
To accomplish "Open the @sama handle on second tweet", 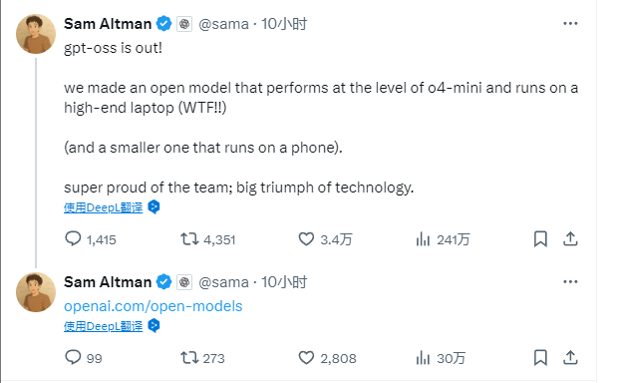I will point(223,282).
